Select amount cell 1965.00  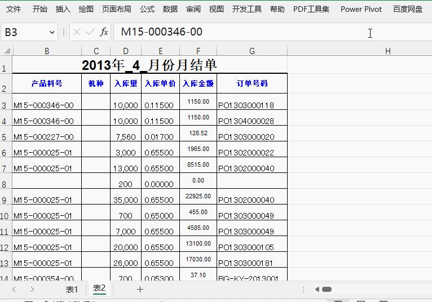(198, 149)
